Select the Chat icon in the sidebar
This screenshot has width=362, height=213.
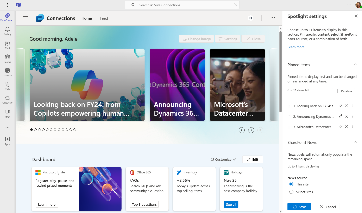click(x=7, y=45)
